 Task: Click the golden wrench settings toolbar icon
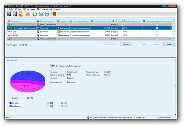click(28, 14)
